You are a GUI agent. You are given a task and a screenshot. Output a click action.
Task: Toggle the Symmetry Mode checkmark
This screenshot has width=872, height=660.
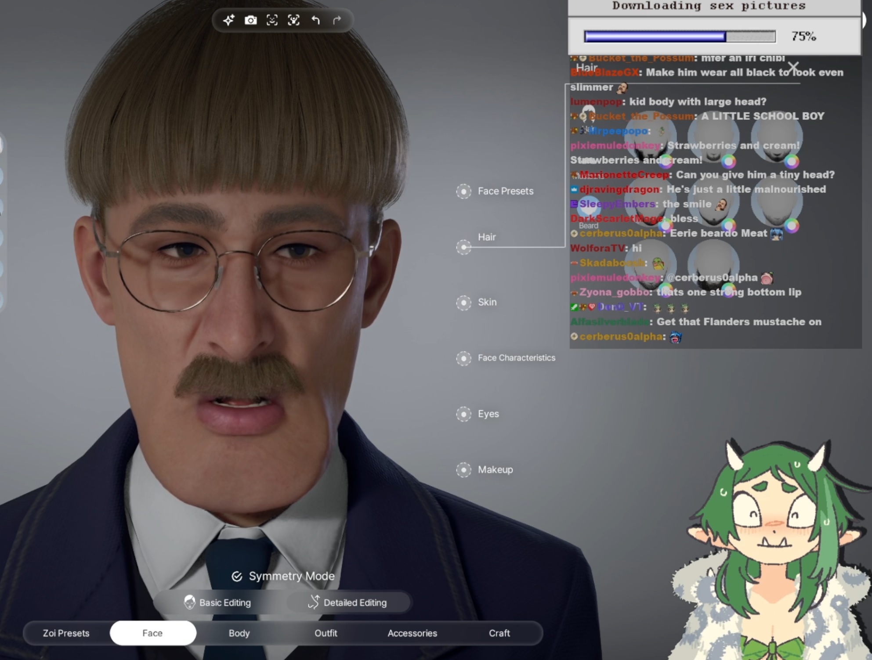(237, 576)
